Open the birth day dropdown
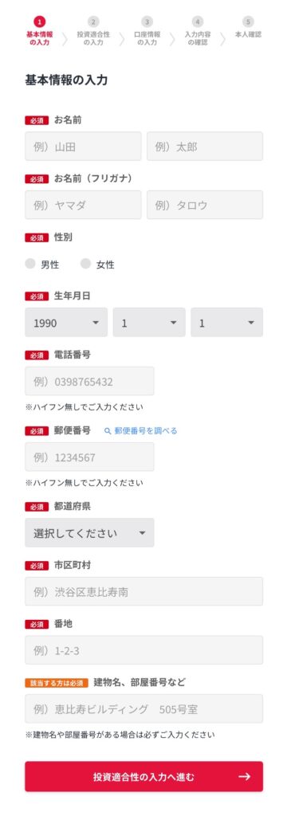 pyautogui.click(x=226, y=323)
